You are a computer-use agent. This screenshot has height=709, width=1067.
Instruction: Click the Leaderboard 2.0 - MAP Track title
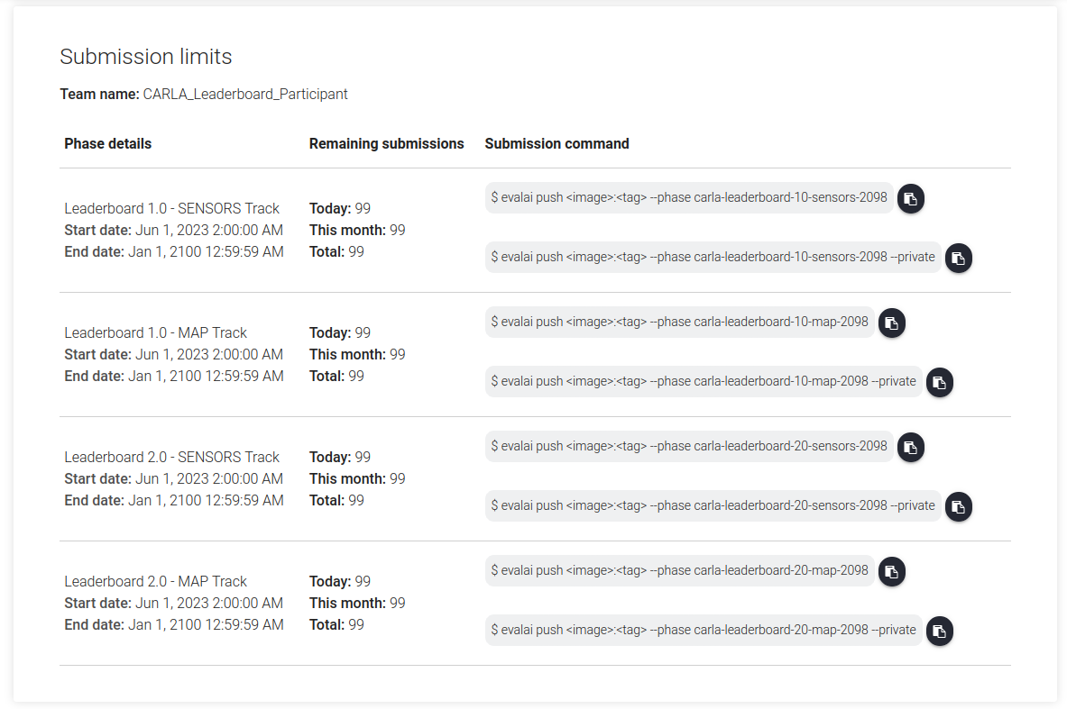point(155,581)
